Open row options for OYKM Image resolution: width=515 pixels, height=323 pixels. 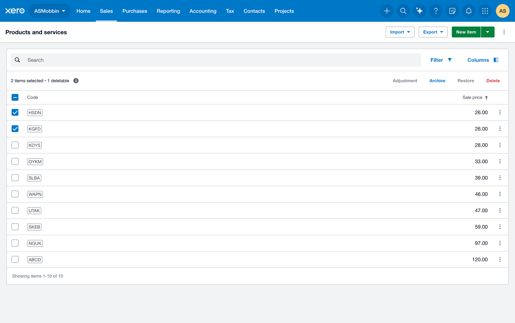[x=500, y=162]
